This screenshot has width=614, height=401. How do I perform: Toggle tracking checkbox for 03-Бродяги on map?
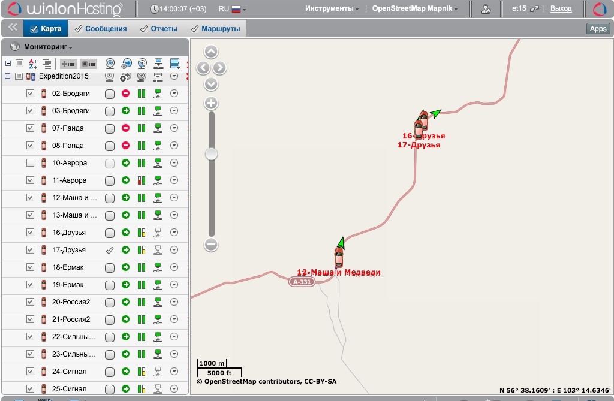pos(110,111)
